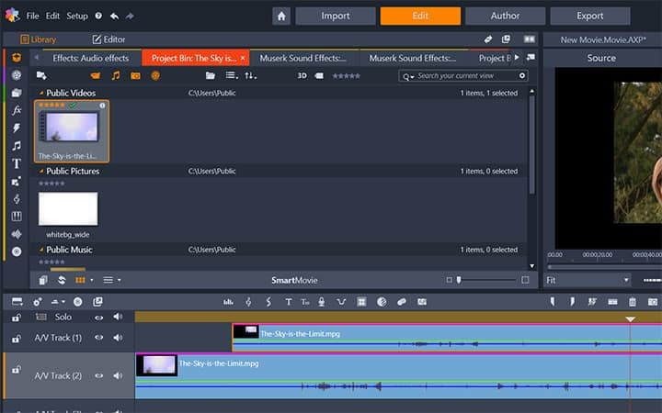Open the Titles (T) category in the sidebar
662x413 pixels.
click(17, 163)
